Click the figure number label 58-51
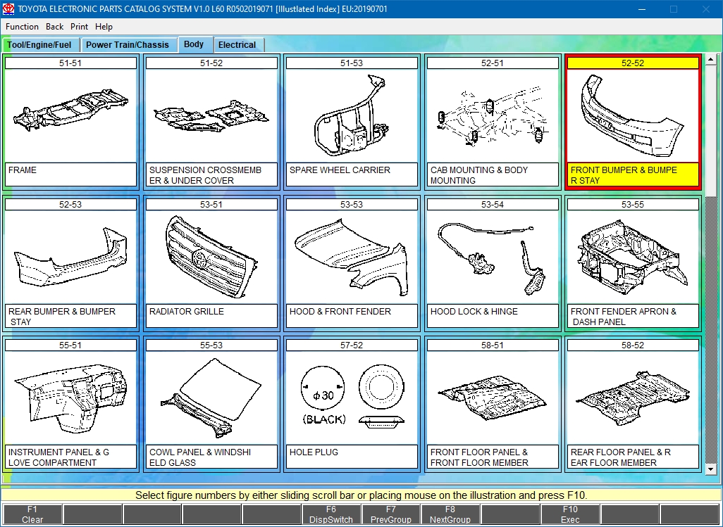 pos(493,345)
